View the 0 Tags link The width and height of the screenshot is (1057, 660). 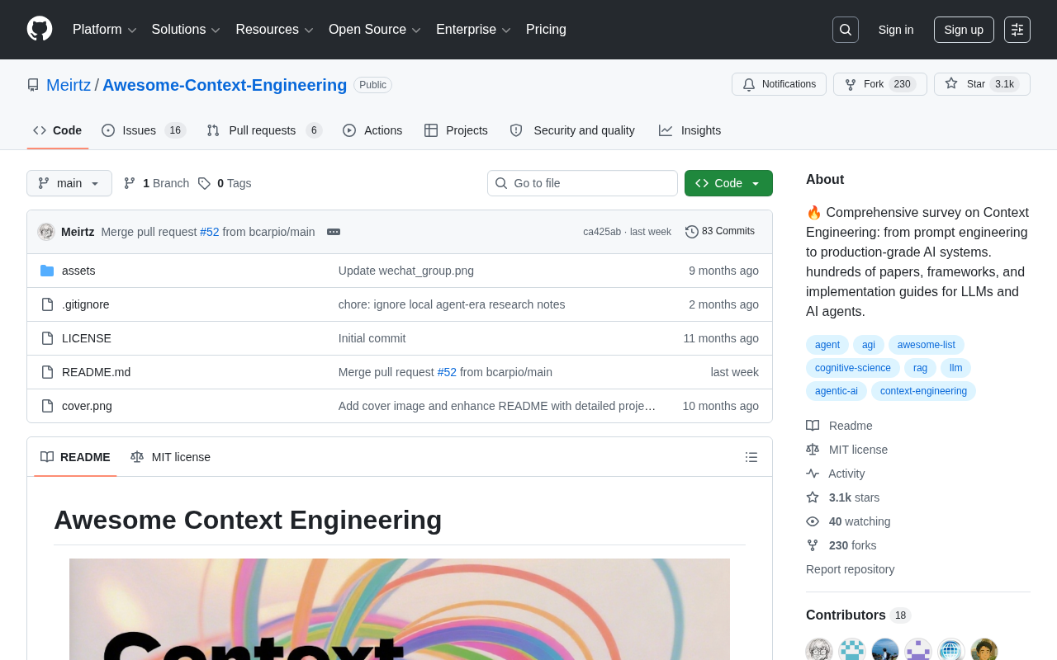tap(225, 183)
